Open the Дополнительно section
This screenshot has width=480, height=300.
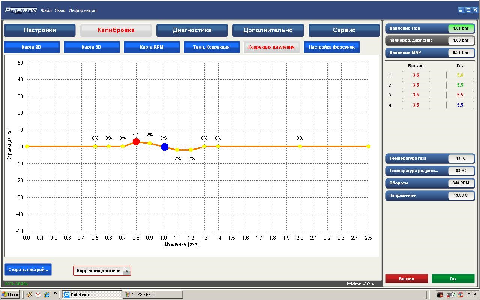268,30
